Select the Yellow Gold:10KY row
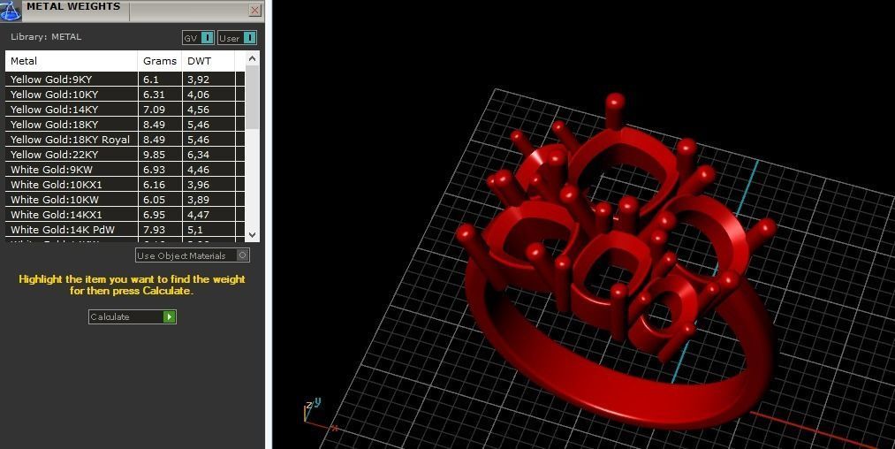Screen dimensions: 895x449 (x=125, y=95)
